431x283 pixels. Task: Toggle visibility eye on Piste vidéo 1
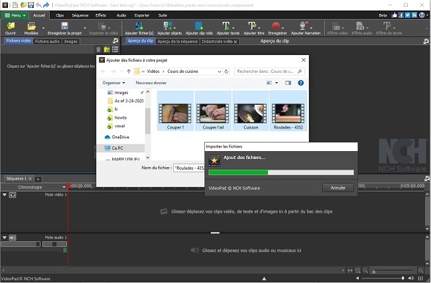(13, 195)
